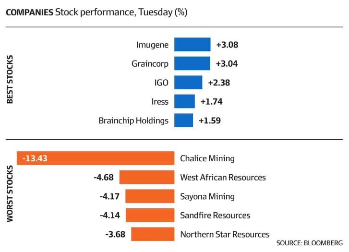Viewport: 349px width, 252px height.
Task: Click the WORST STOCKS vertical heading
Action: (10, 193)
